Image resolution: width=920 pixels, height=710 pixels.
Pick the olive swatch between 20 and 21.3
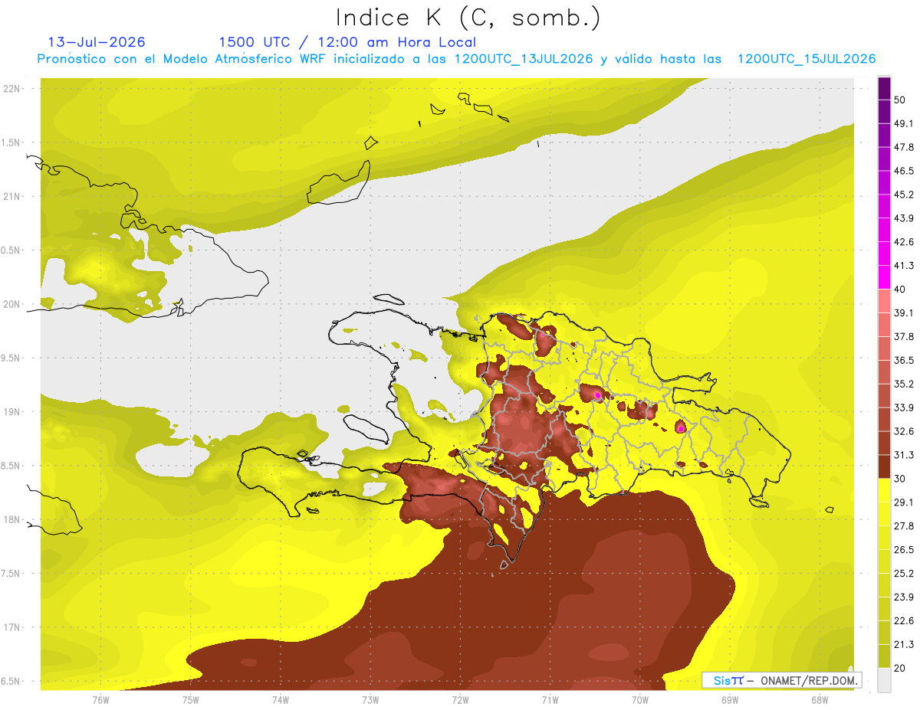[x=884, y=656]
